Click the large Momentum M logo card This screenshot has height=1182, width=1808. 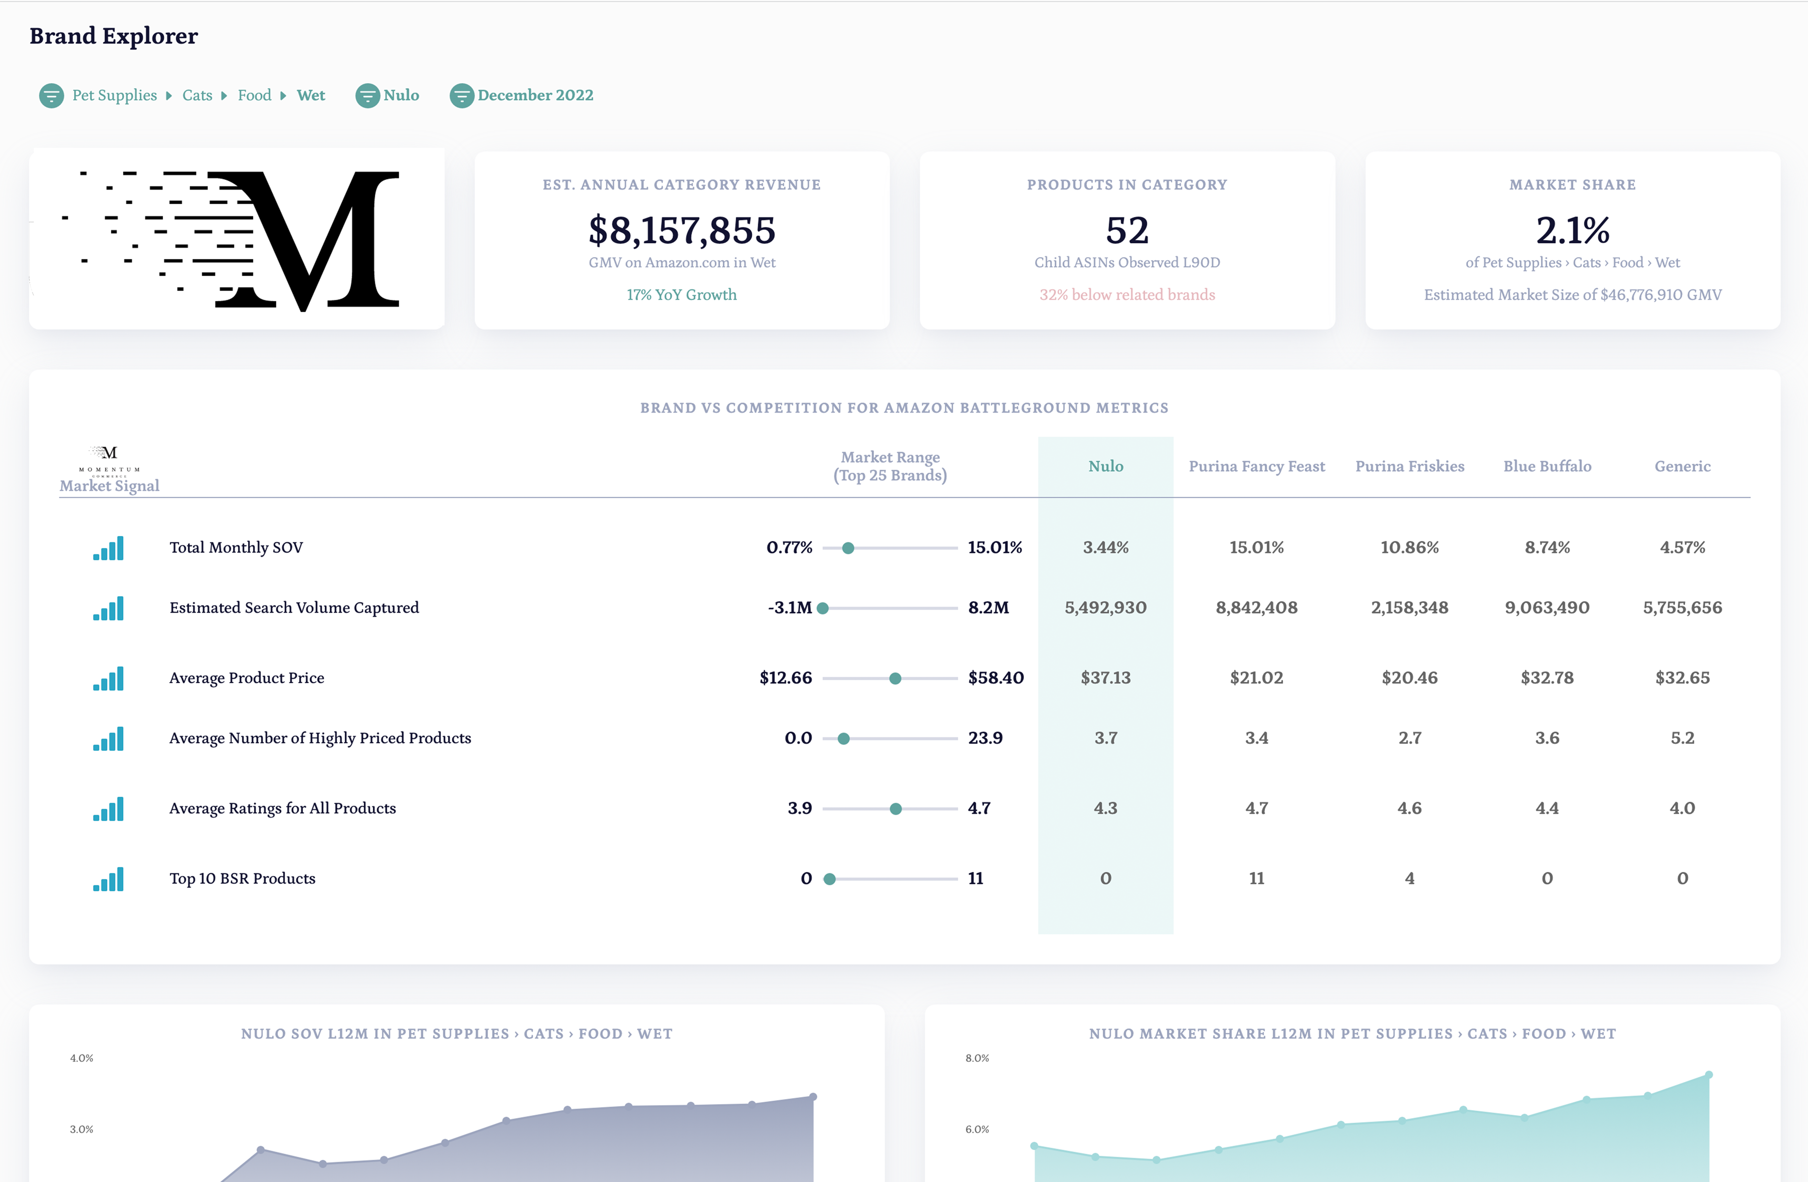pyautogui.click(x=237, y=240)
